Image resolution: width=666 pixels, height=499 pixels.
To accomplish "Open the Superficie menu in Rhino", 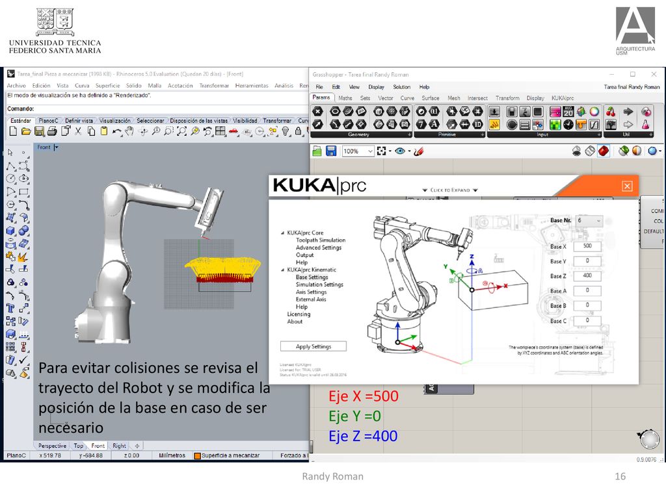I will (x=107, y=86).
